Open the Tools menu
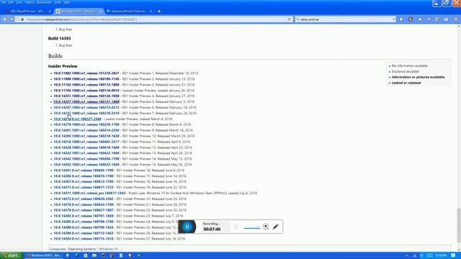The width and height of the screenshot is (461, 259). click(x=58, y=2)
